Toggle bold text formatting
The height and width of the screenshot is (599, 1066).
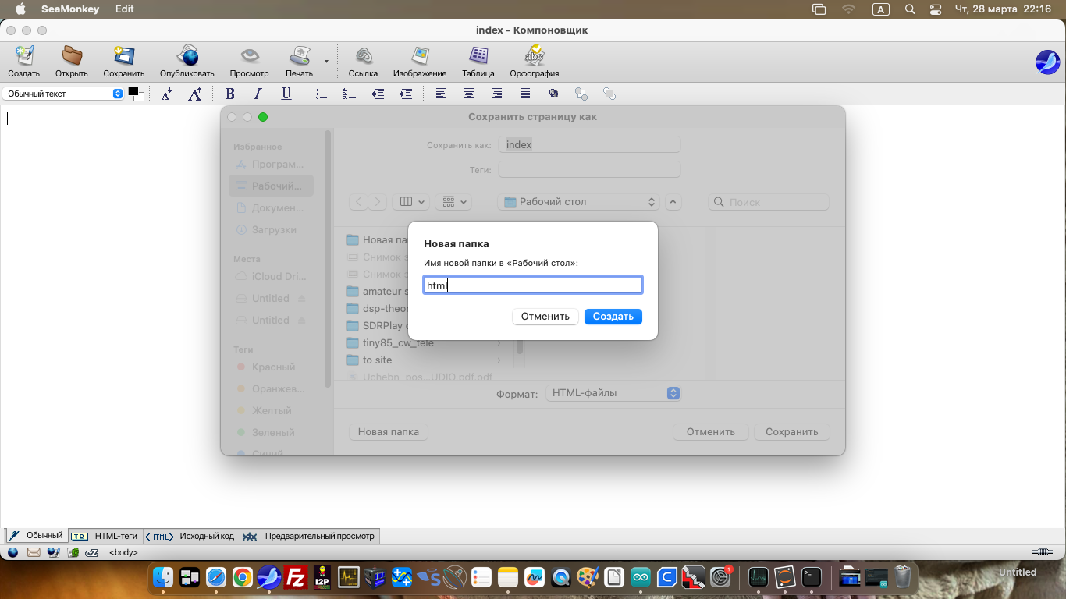(x=230, y=94)
